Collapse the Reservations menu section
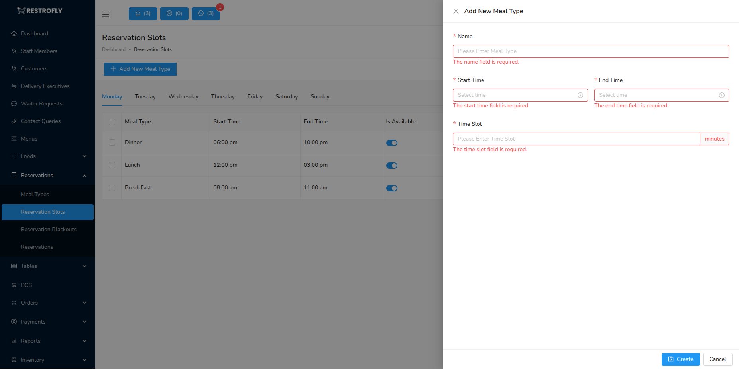 point(37,175)
